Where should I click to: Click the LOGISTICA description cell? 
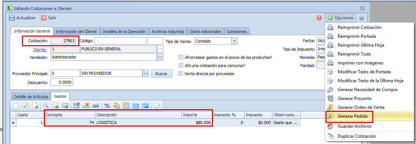pos(138,123)
